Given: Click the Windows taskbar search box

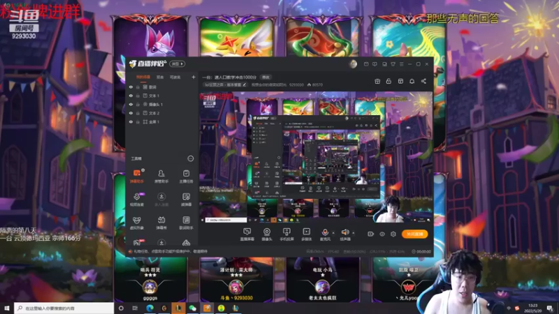Looking at the screenshot, I should 64,308.
